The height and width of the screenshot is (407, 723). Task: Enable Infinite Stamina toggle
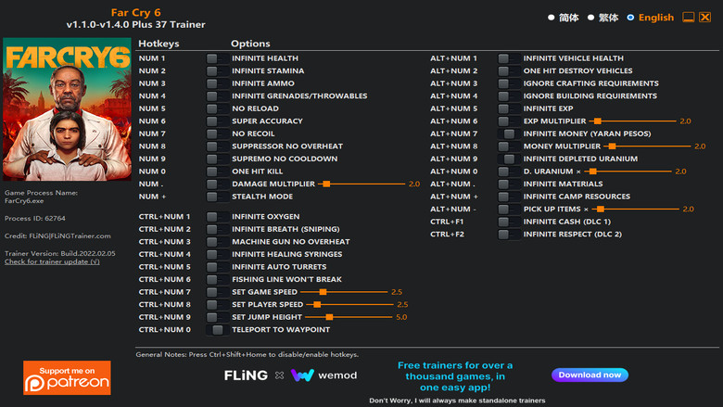pos(217,71)
